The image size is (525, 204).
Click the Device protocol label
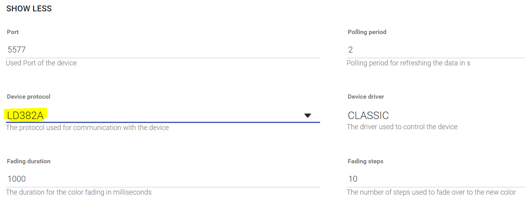click(29, 97)
